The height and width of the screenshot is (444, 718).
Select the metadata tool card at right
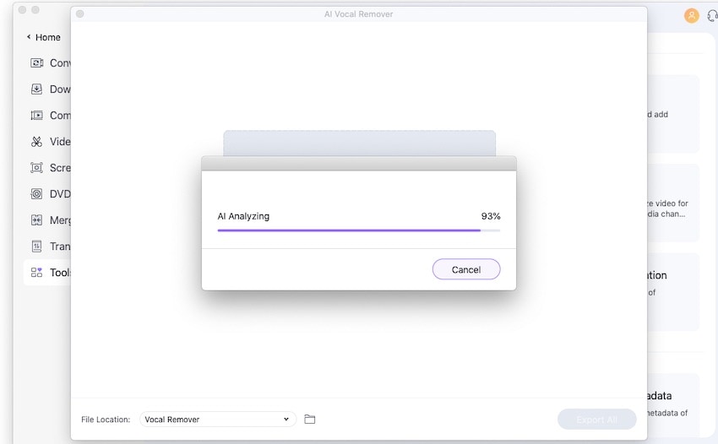[673, 403]
